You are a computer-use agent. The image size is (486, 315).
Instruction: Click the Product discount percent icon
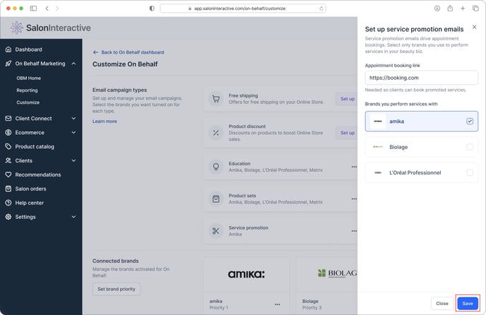tap(216, 133)
